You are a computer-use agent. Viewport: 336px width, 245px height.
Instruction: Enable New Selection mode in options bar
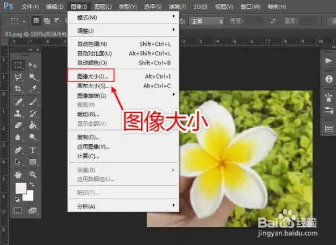click(x=36, y=21)
